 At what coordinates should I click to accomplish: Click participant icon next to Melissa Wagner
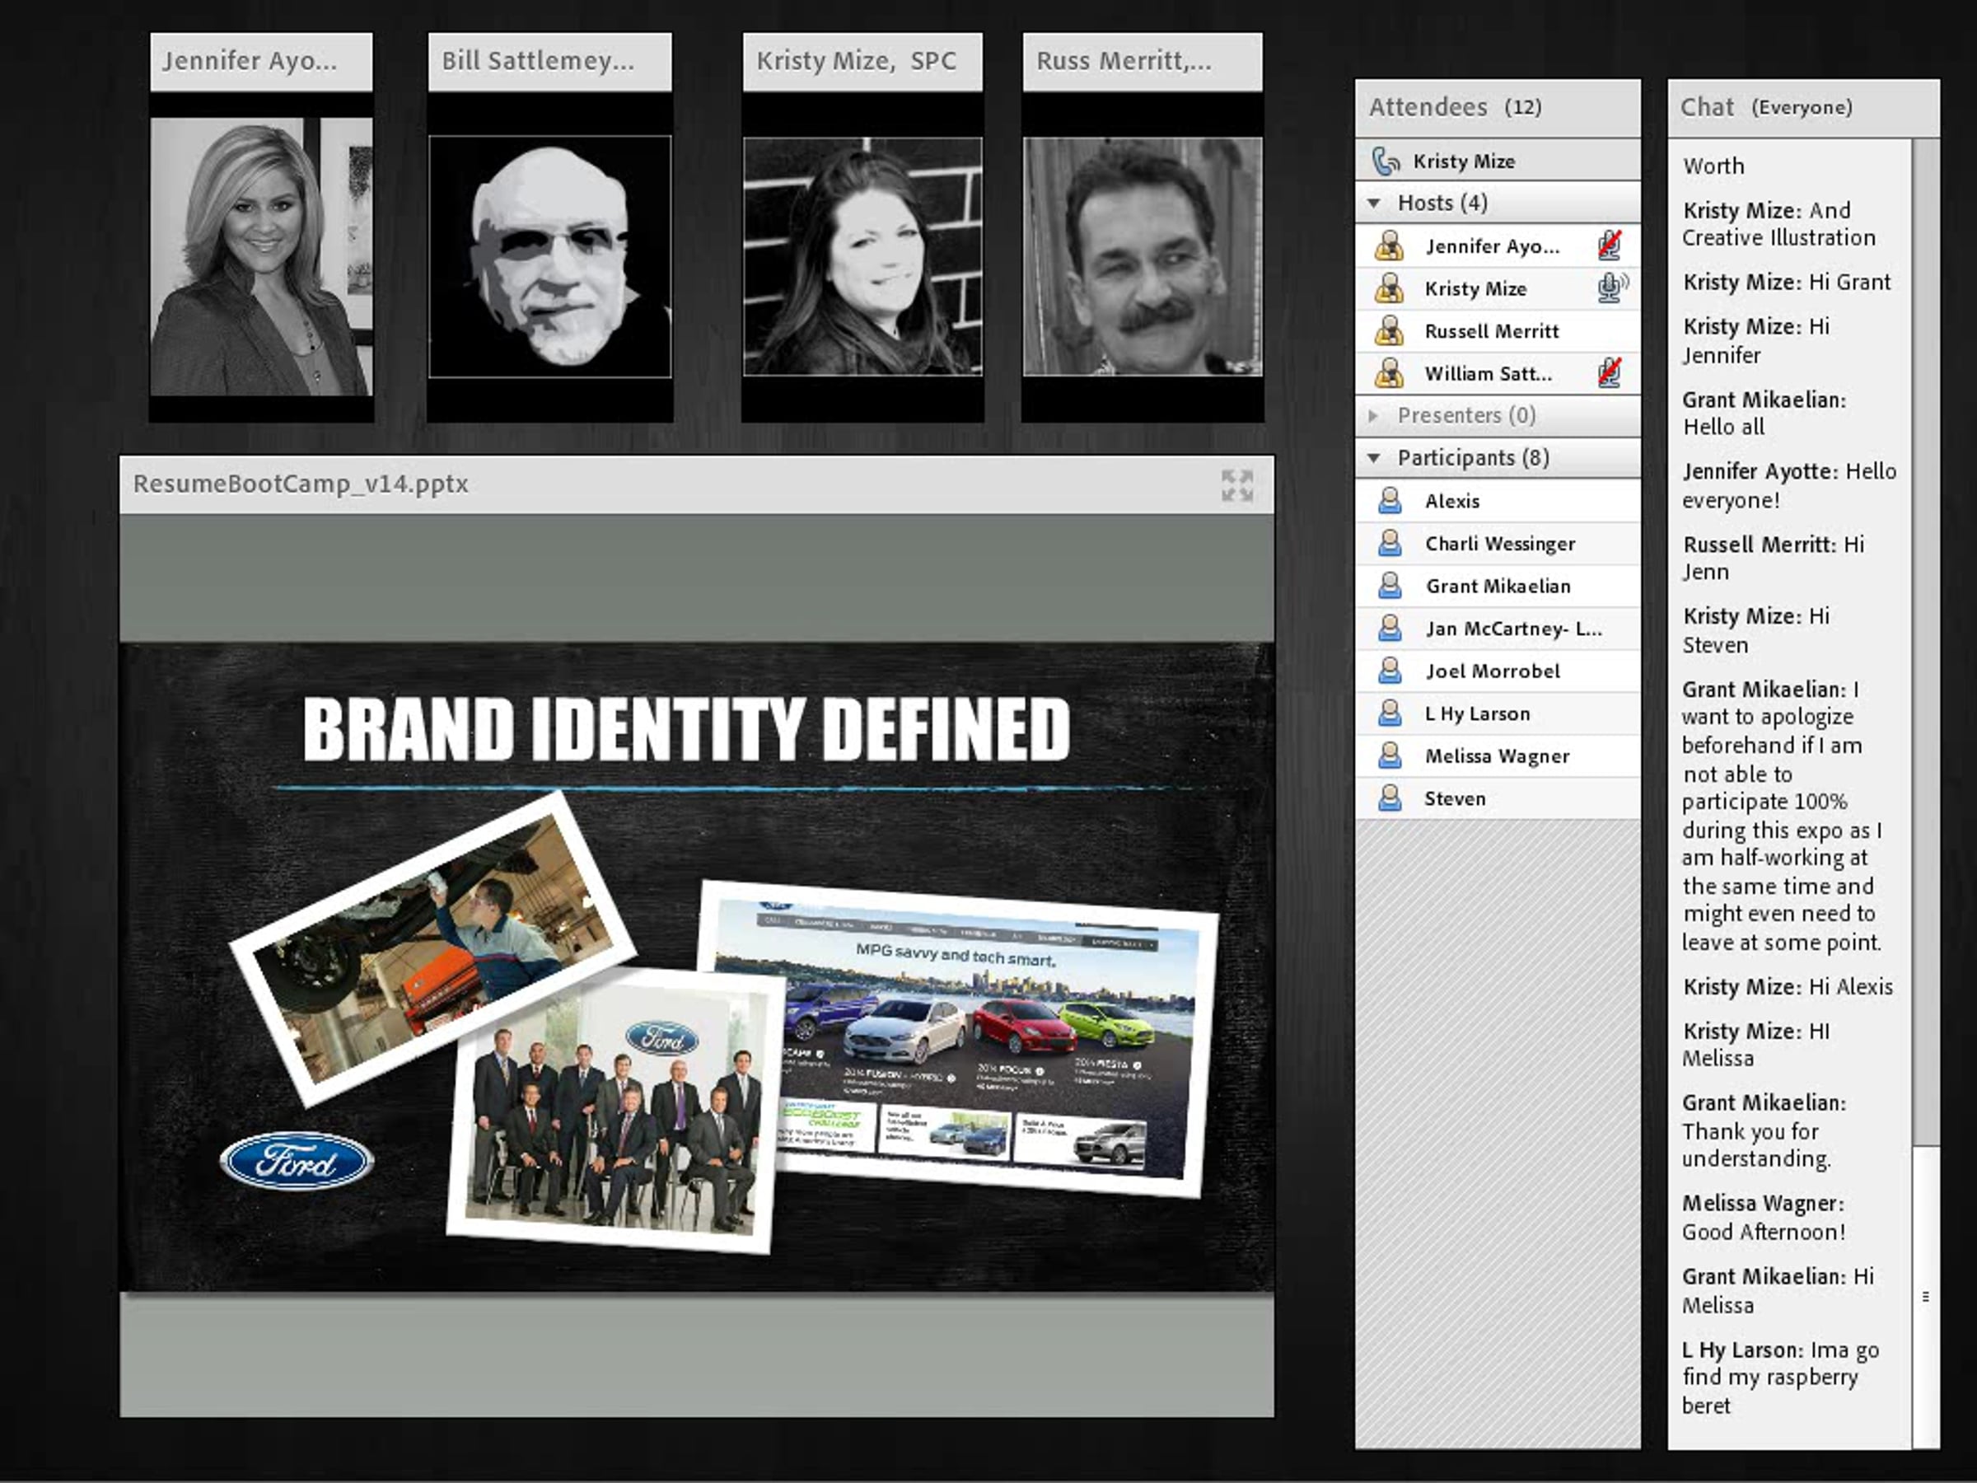pyautogui.click(x=1390, y=756)
